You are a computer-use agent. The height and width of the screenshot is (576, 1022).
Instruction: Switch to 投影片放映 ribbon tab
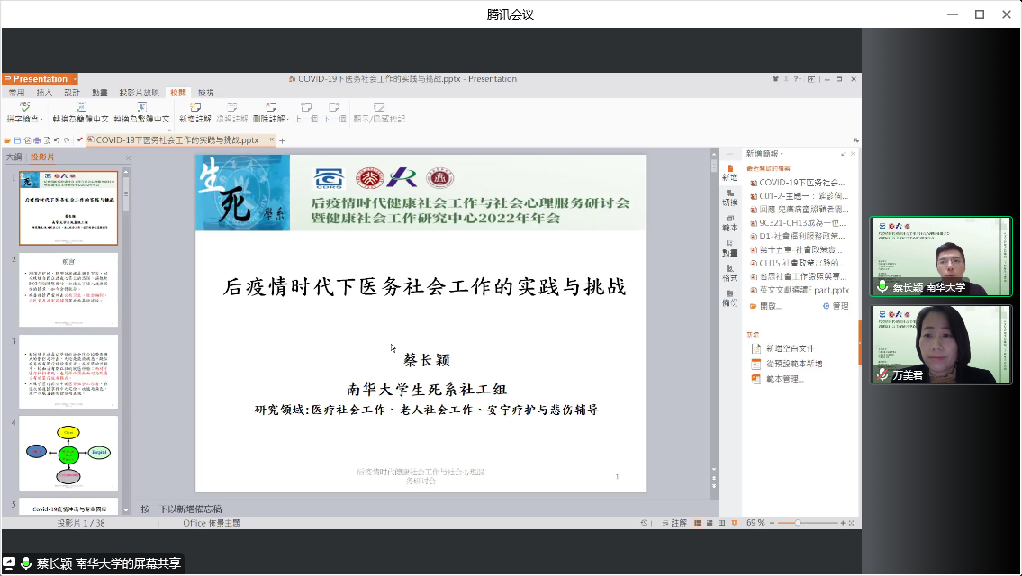pyautogui.click(x=139, y=93)
